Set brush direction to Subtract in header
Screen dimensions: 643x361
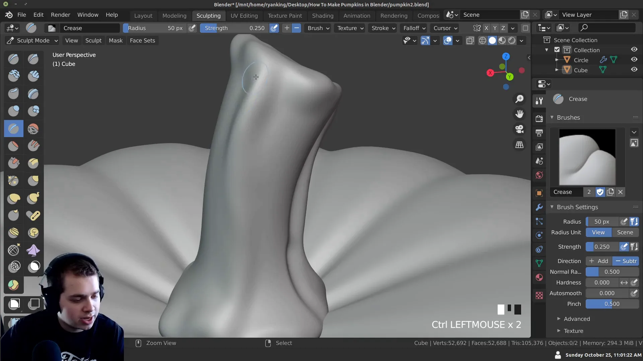[296, 28]
